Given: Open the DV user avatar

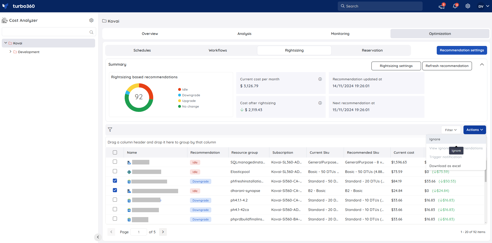Looking at the screenshot, I should point(481,6).
